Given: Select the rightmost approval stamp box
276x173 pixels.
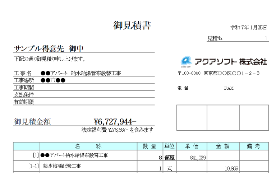Looking at the screenshot, I should click(x=254, y=118).
